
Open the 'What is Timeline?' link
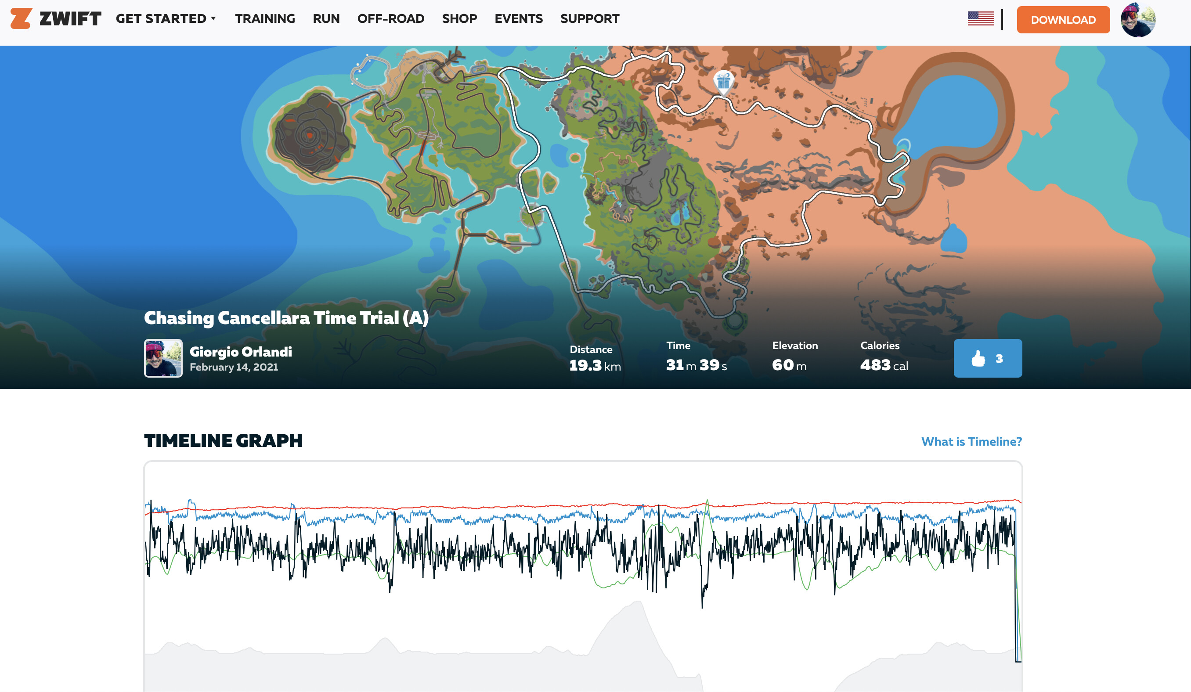point(971,441)
